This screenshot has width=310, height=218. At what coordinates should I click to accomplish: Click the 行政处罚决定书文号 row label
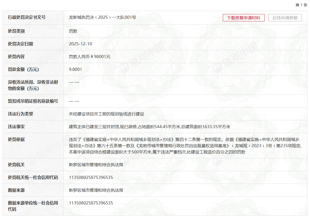pyautogui.click(x=27, y=17)
